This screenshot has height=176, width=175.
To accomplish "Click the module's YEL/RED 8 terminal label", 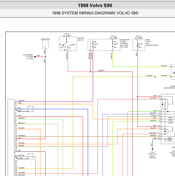I will [155, 128].
